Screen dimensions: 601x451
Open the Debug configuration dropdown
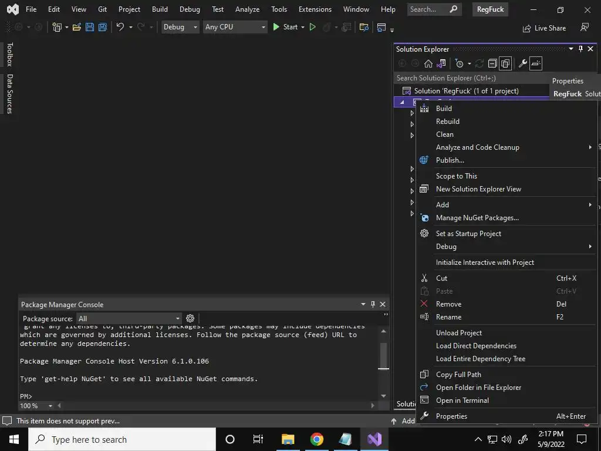coord(180,27)
